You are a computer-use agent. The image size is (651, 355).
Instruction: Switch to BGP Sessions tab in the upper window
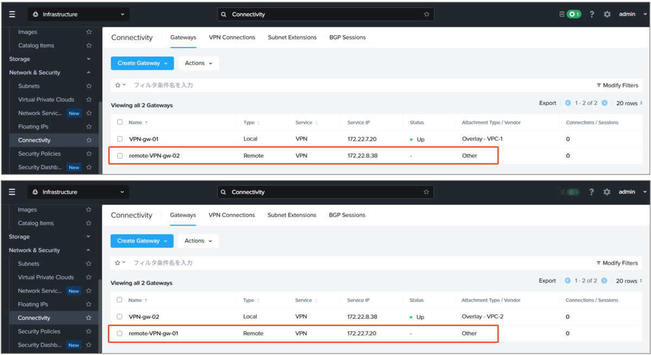pyautogui.click(x=347, y=37)
